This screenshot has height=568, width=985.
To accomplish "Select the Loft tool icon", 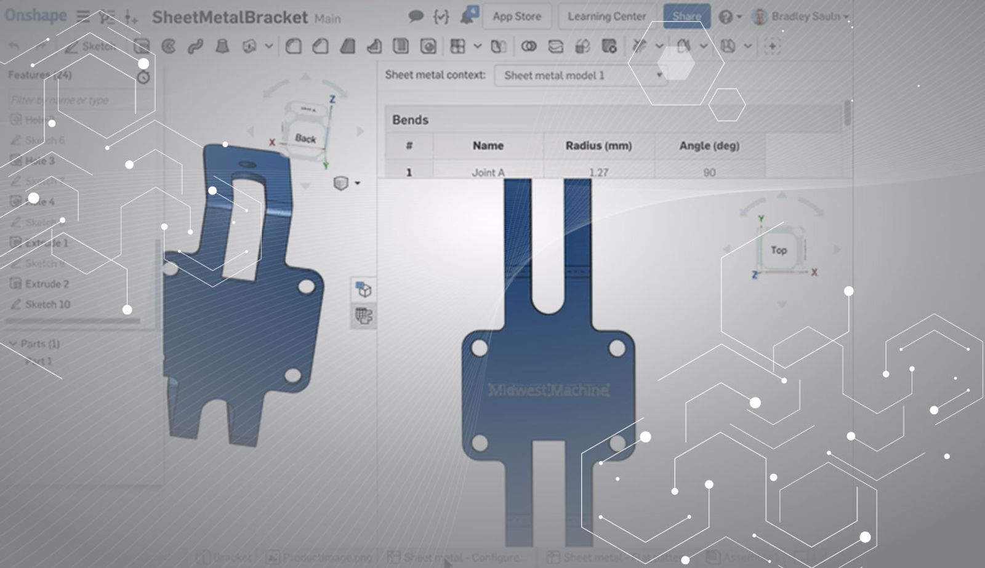I will point(222,46).
